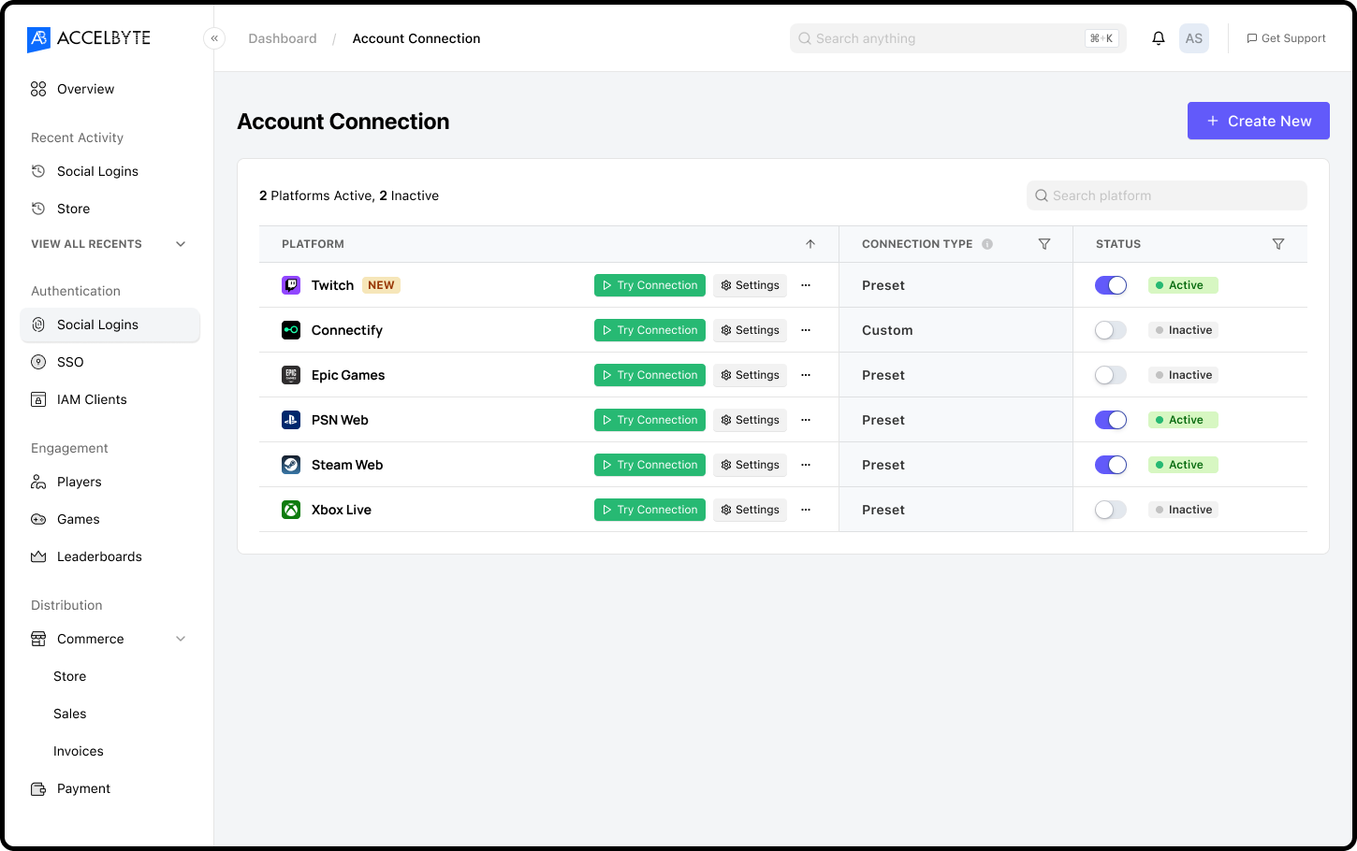Click the Search platform input field
The width and height of the screenshot is (1357, 851).
(1166, 195)
